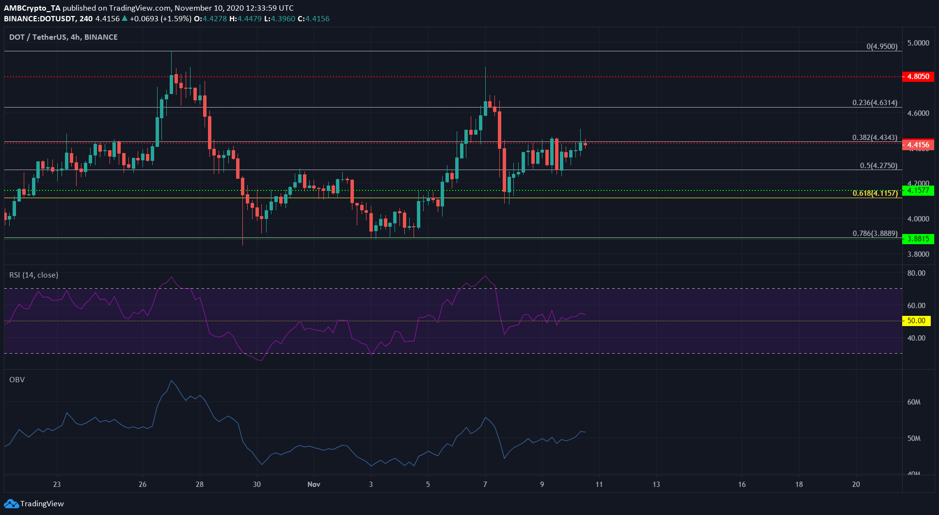This screenshot has width=939, height=515.
Task: Click date 5 on the time axis
Action: point(428,484)
